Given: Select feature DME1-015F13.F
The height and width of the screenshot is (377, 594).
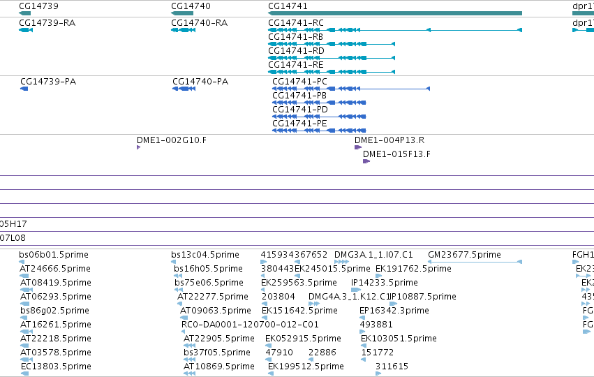Looking at the screenshot, I should (x=397, y=154).
